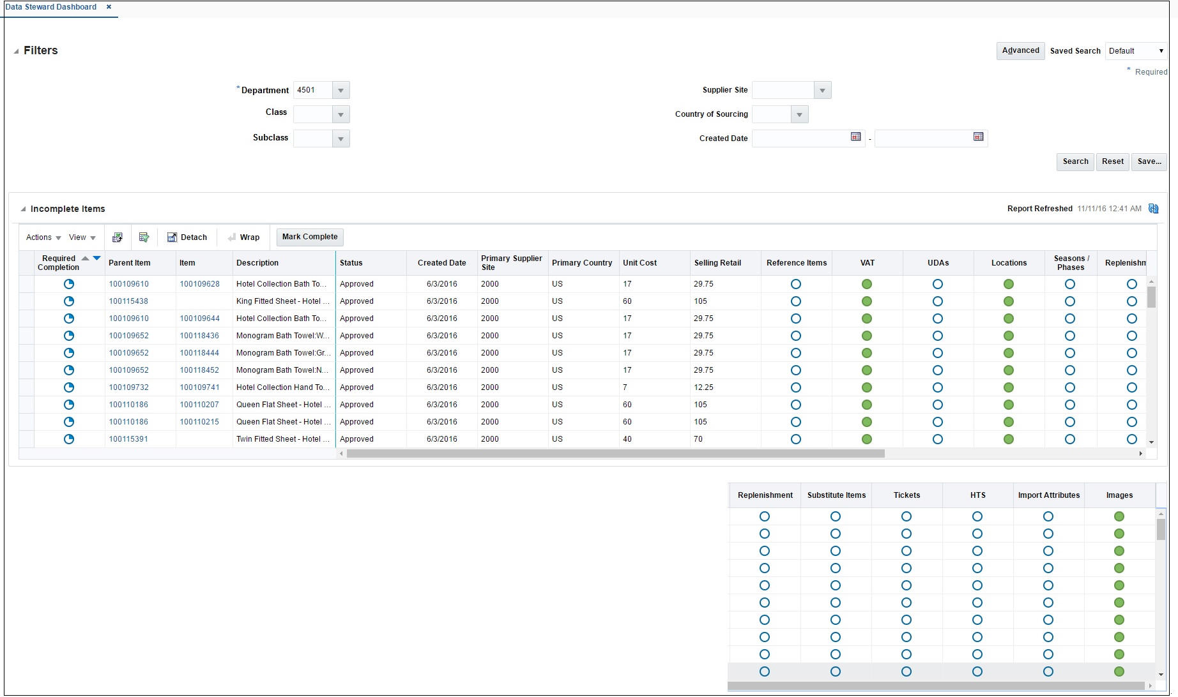This screenshot has height=697, width=1178.
Task: Click the Query by Example filter icon
Action: 144,237
